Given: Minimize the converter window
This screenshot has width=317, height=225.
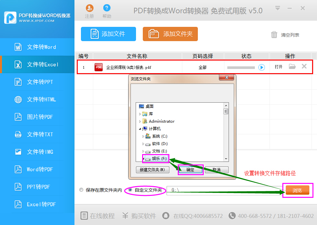Looking at the screenshot, I should click(x=290, y=8).
